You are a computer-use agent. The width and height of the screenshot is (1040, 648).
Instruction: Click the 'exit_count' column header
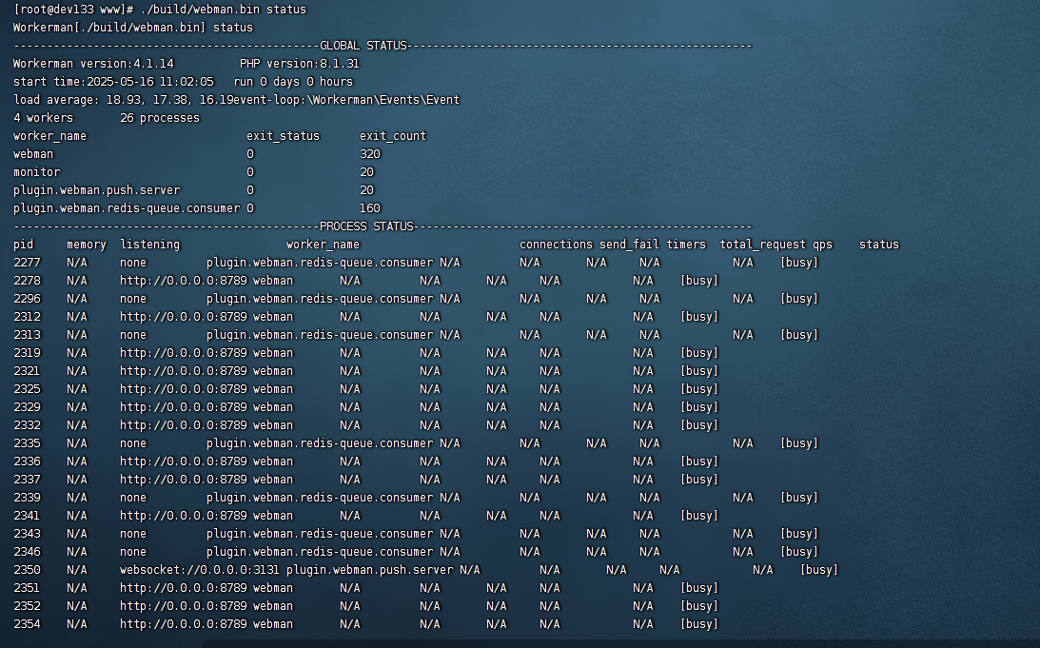[x=393, y=136]
